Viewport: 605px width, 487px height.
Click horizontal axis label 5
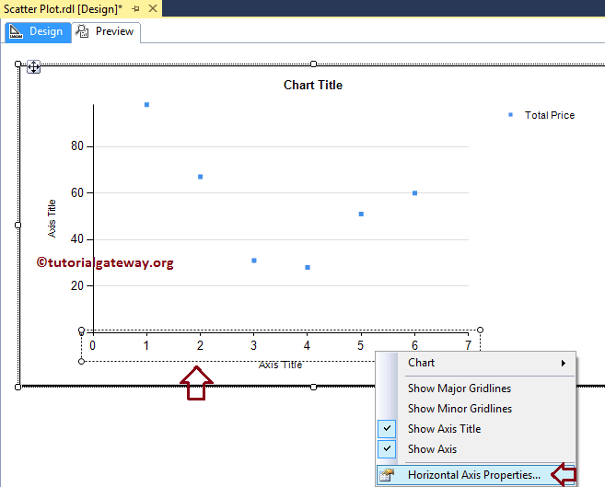(360, 345)
